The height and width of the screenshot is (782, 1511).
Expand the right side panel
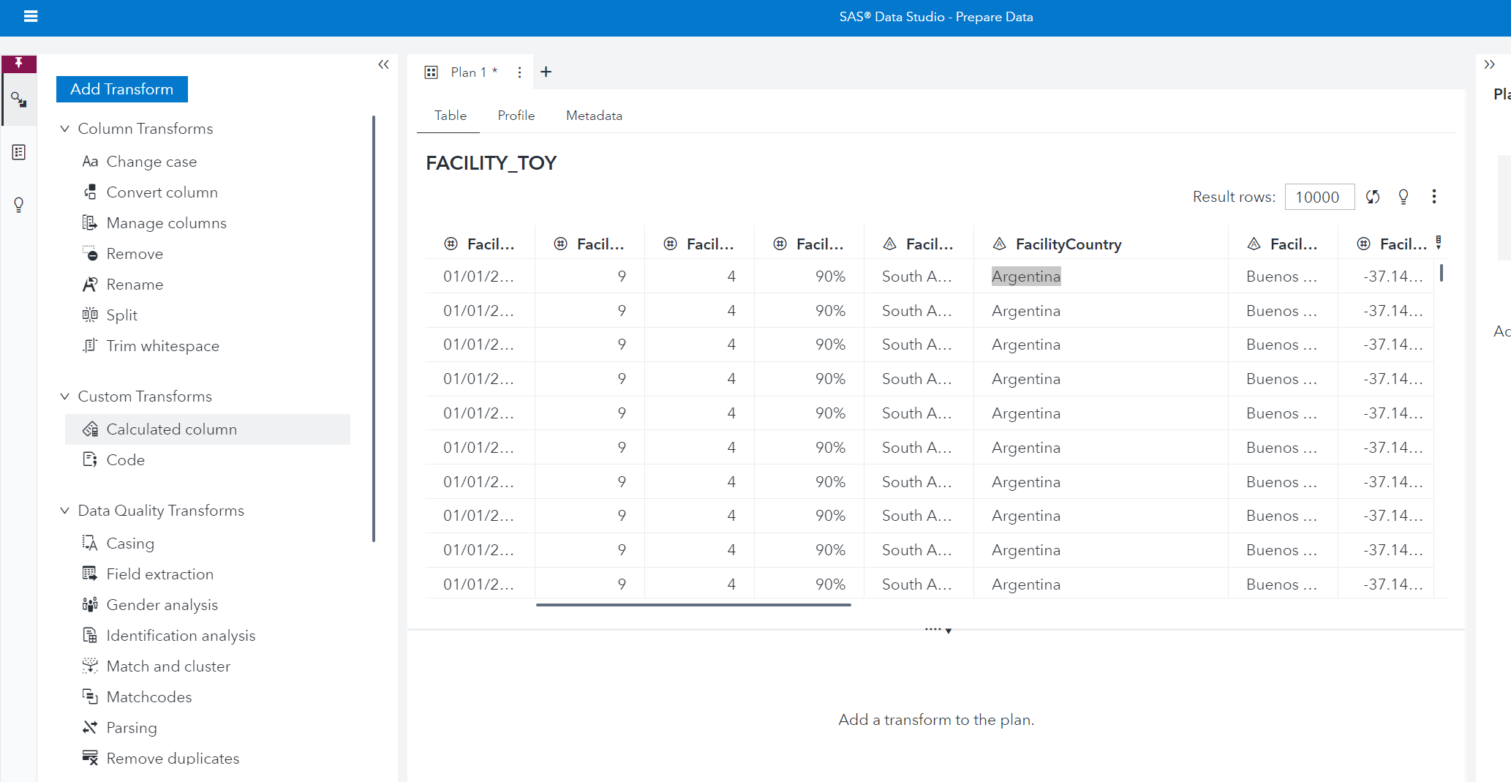[x=1489, y=64]
